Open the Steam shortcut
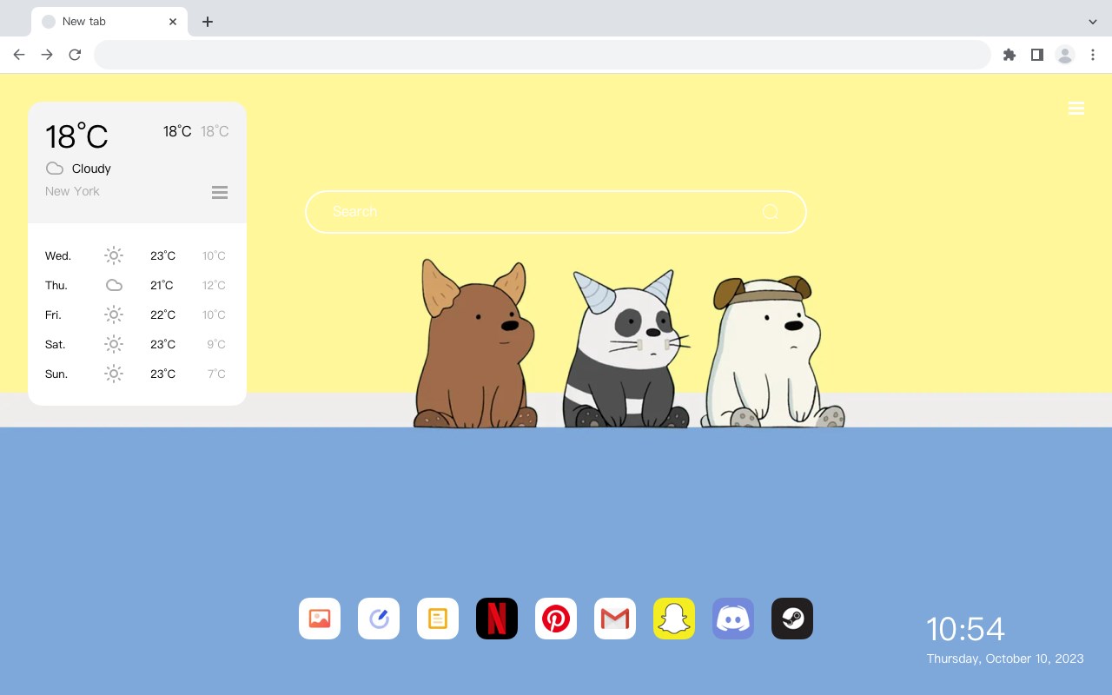1112x695 pixels. [792, 619]
